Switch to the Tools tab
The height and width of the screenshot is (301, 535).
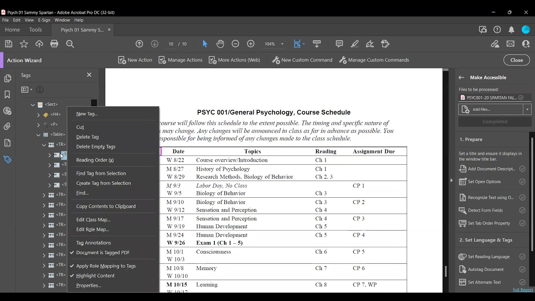(36, 30)
